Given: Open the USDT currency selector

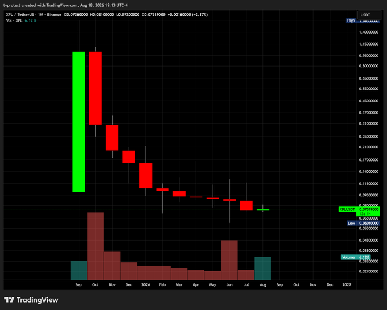Looking at the screenshot, I should (x=369, y=15).
